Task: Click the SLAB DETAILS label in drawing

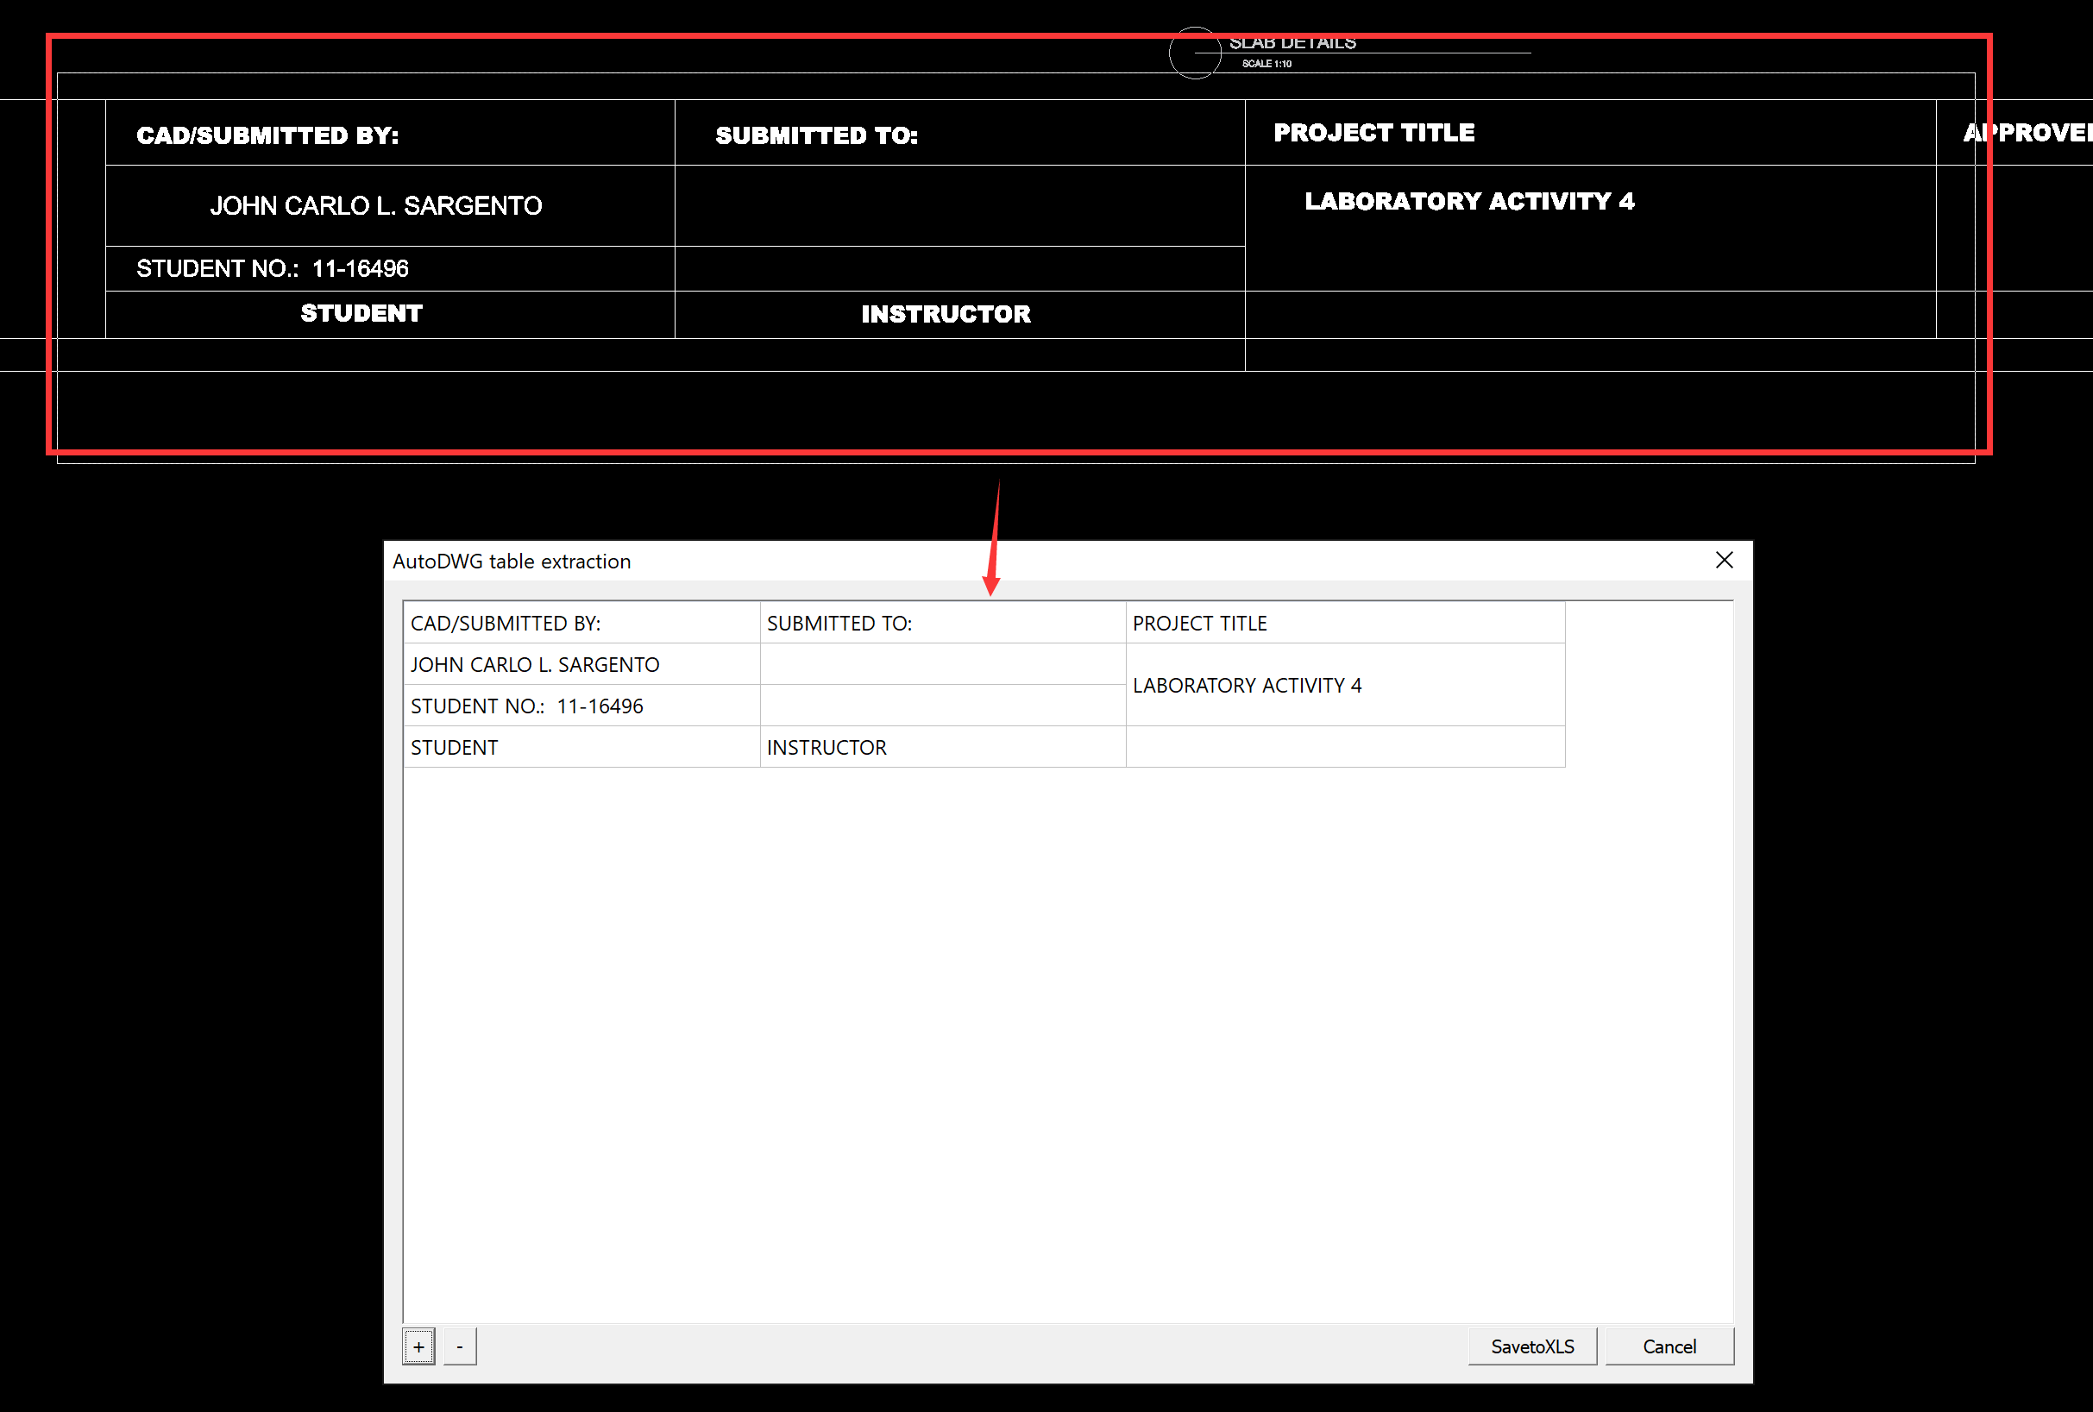Action: click(1292, 43)
